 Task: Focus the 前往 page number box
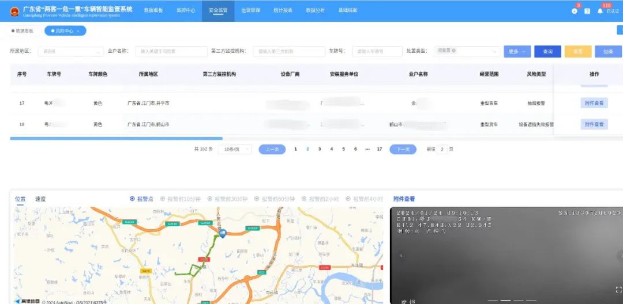[442, 150]
